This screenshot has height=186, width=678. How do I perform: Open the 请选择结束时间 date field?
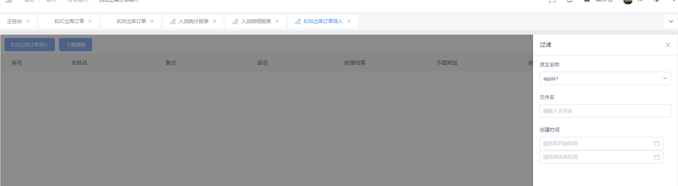[601, 157]
